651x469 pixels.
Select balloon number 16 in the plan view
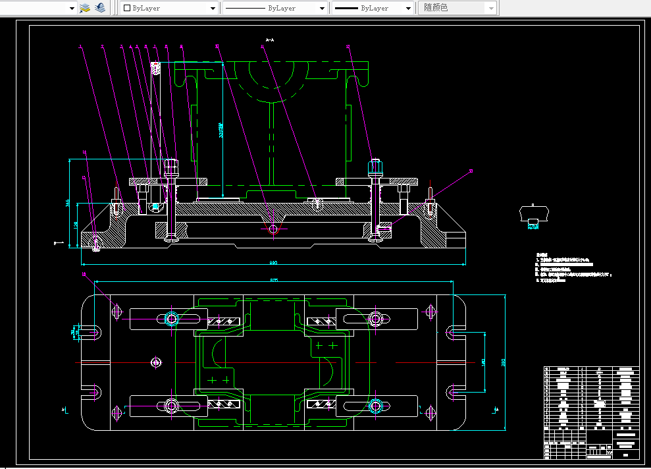click(84, 274)
